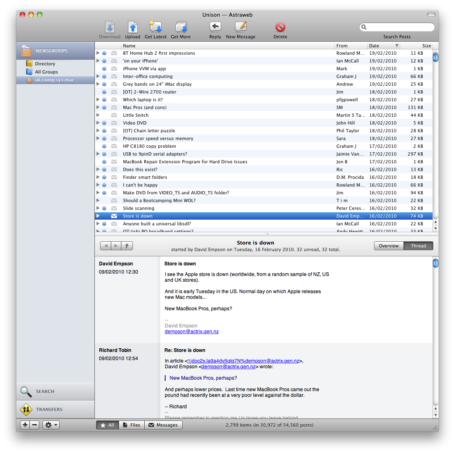455x454 pixels.
Task: Click the red Delete icon
Action: click(x=280, y=27)
